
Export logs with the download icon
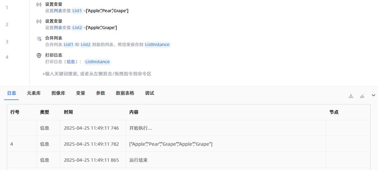point(351,96)
